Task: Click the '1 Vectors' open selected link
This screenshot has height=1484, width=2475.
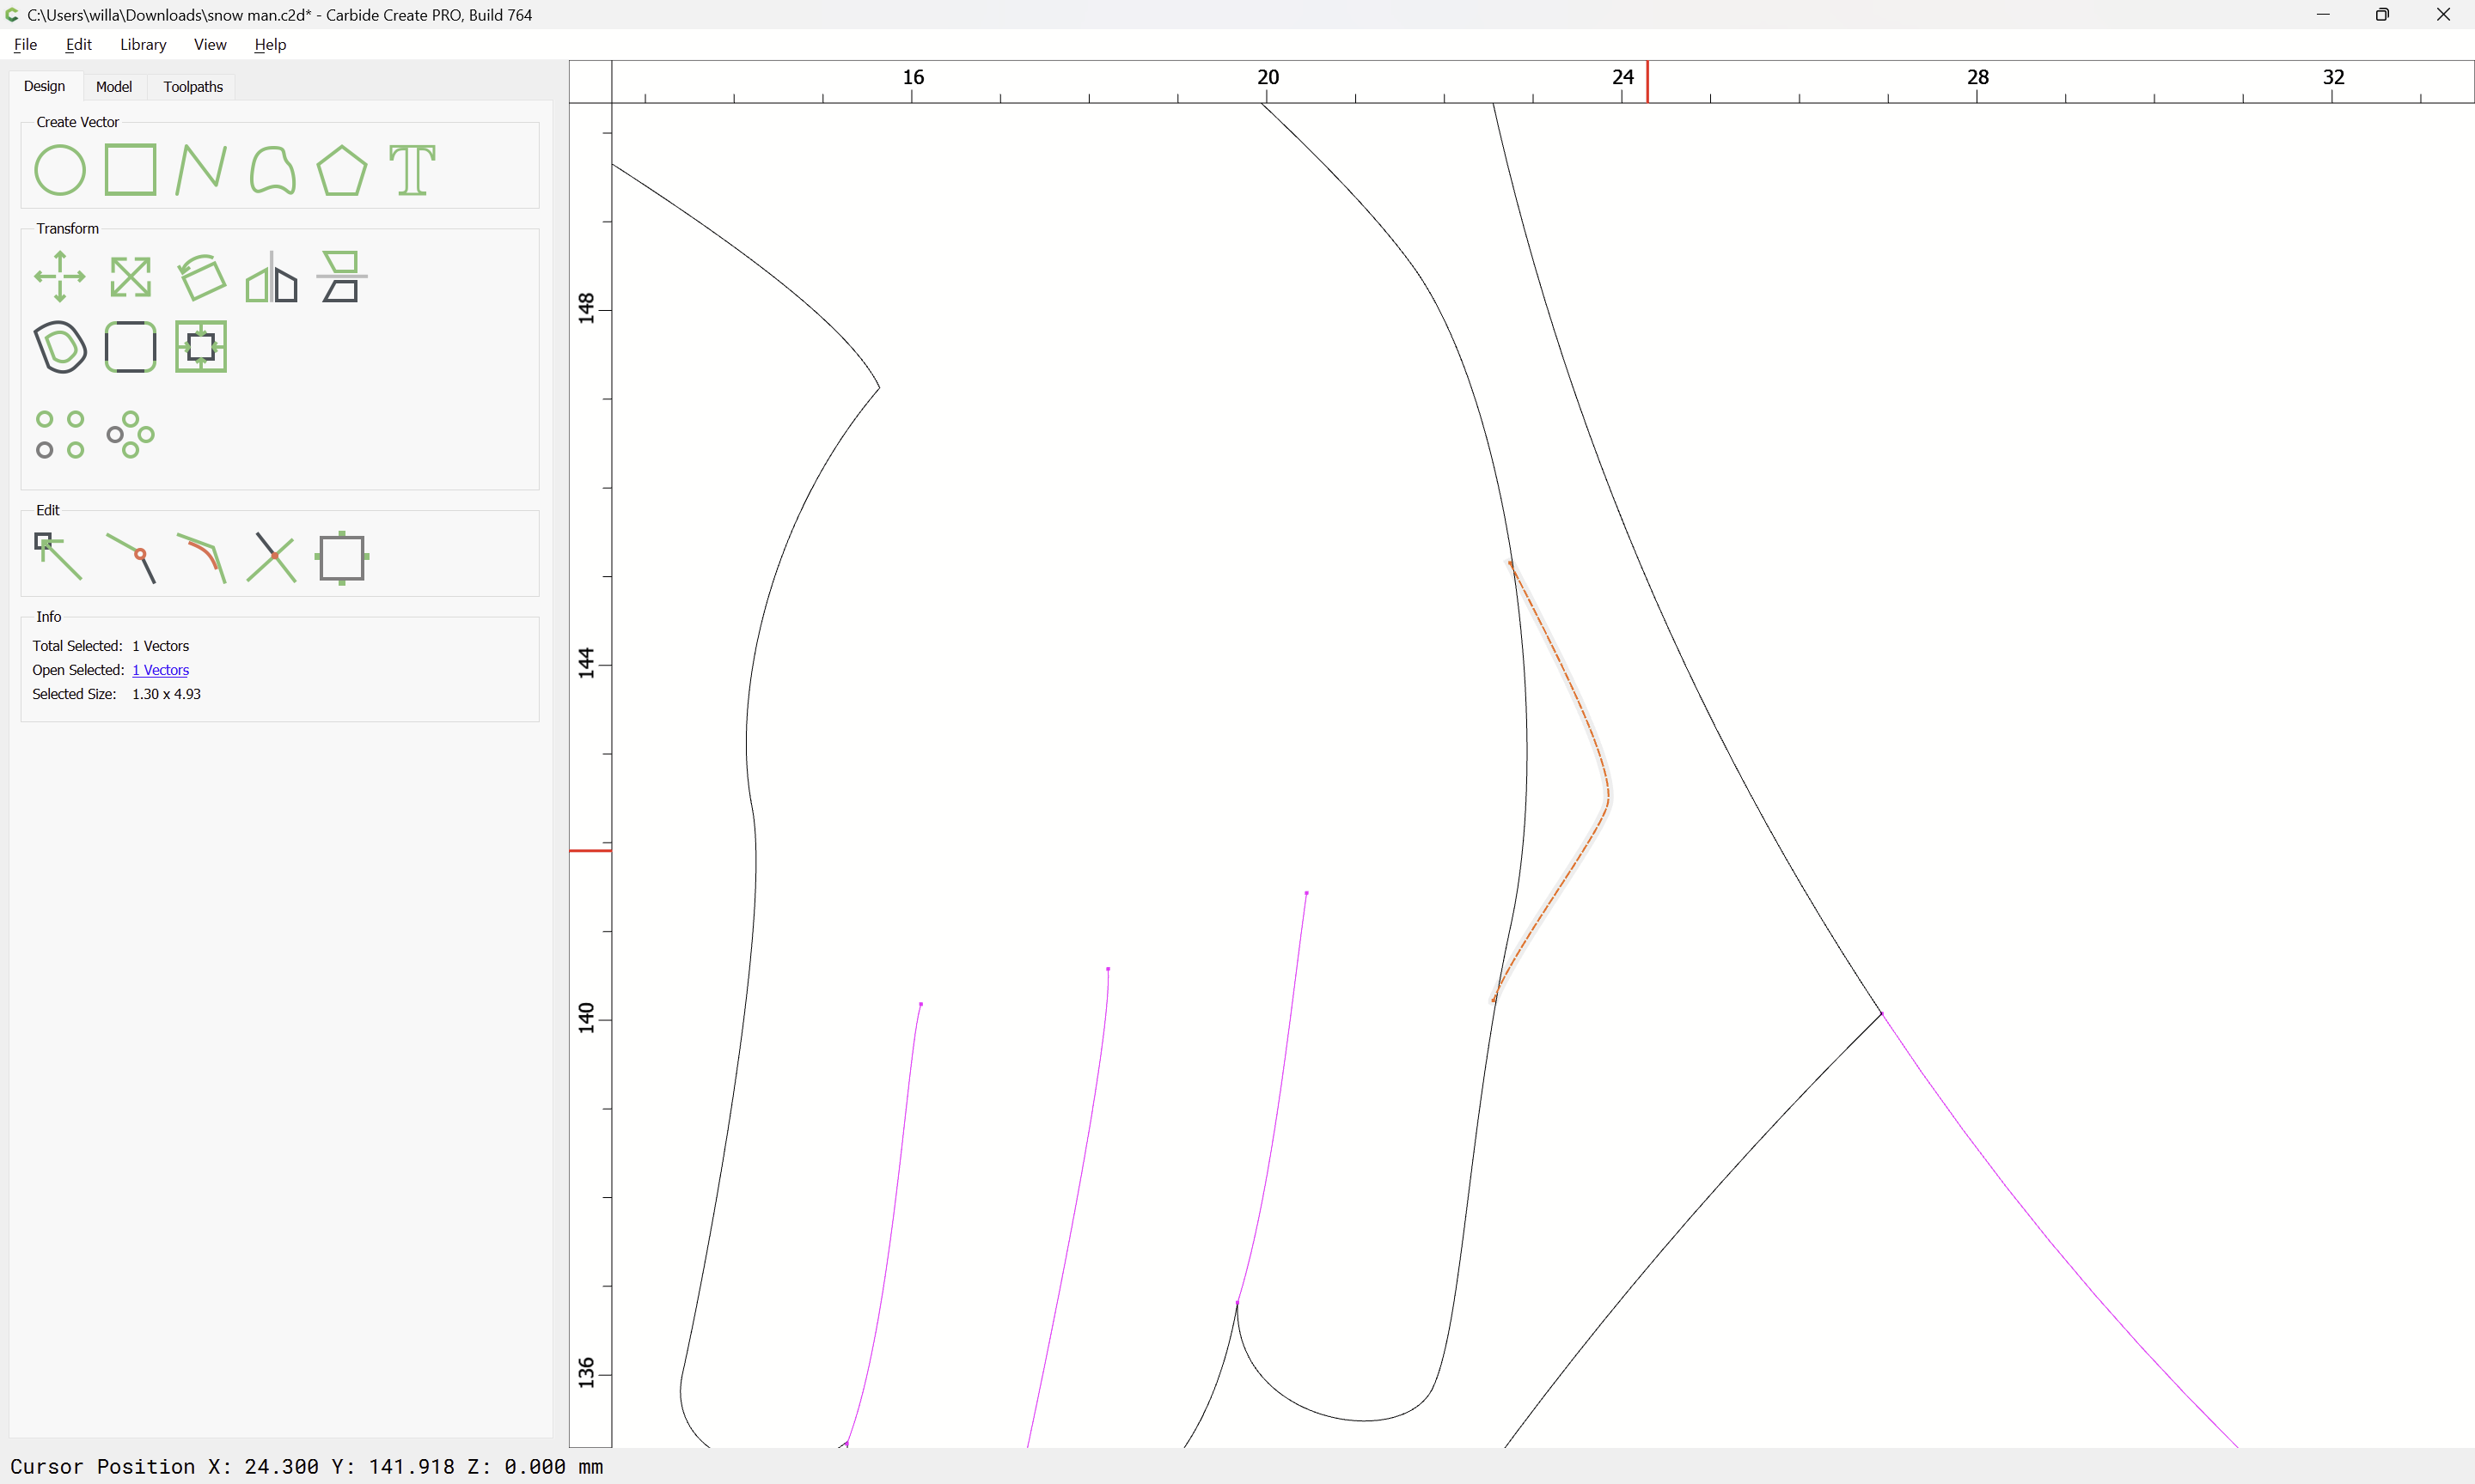Action: (160, 670)
